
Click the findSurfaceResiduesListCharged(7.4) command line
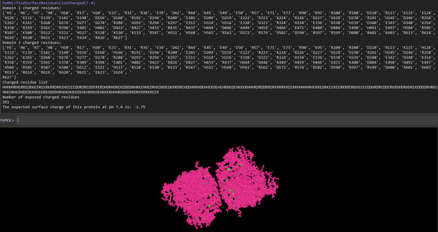(48, 3)
